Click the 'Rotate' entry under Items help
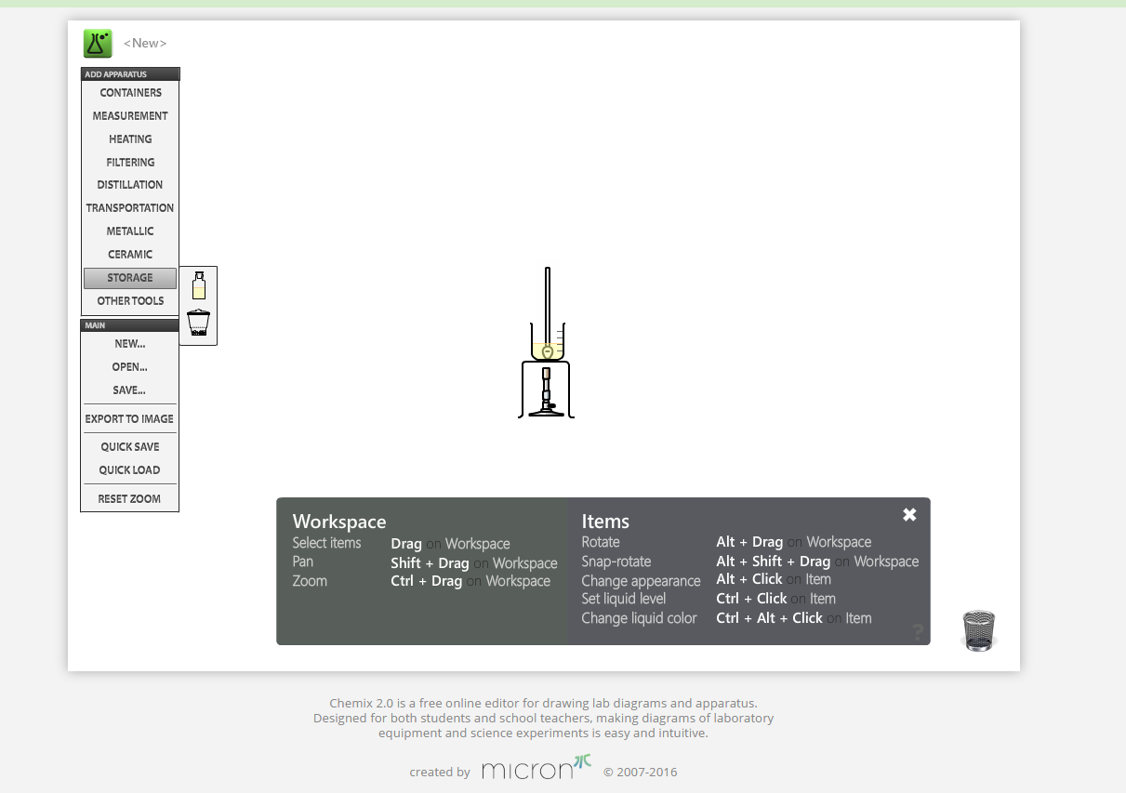Viewport: 1126px width, 793px height. (x=601, y=542)
